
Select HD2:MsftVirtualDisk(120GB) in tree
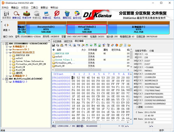(x=26, y=79)
